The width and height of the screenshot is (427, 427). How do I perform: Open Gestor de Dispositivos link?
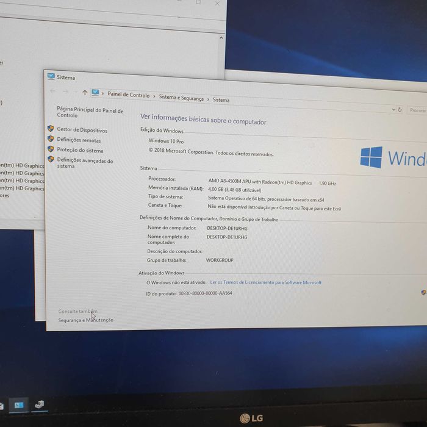point(82,130)
